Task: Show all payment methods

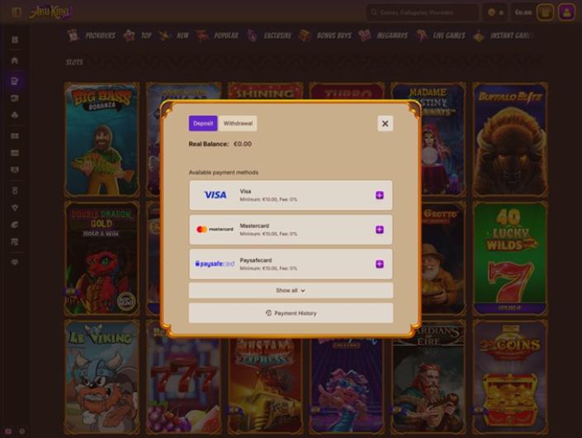Action: coord(291,291)
